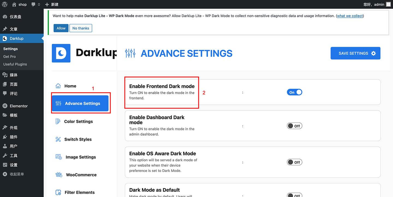
Task: Click the Filter Elements icon
Action: coord(58,192)
